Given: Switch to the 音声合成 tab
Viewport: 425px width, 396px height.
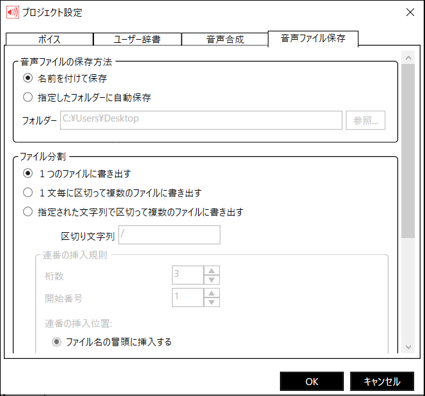Looking at the screenshot, I should [225, 39].
